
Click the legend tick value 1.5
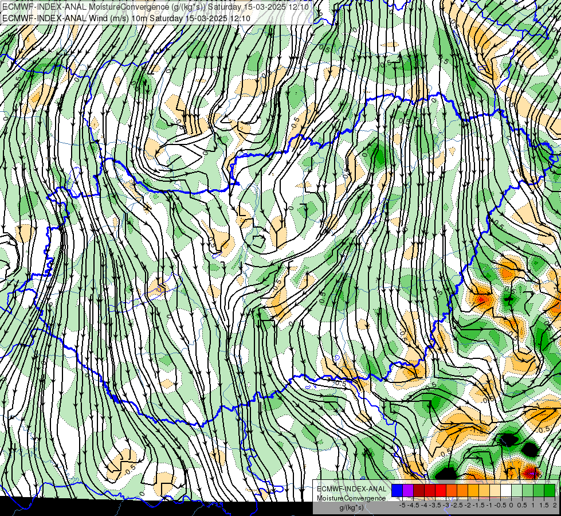(x=544, y=505)
